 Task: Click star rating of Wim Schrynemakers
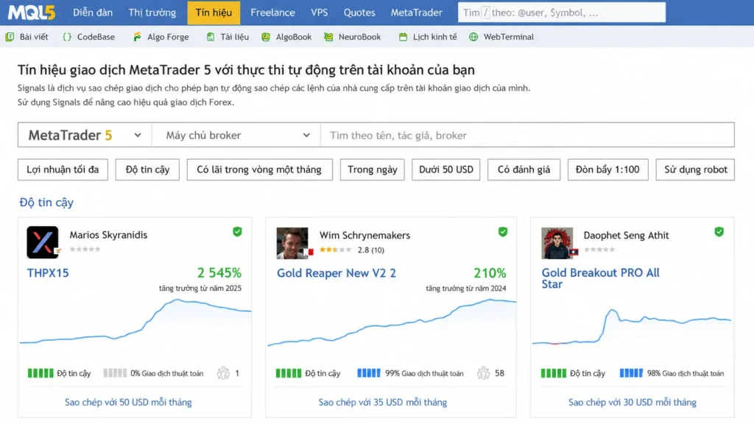pos(336,250)
